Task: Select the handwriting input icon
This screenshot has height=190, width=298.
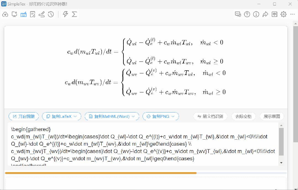Action: point(42,14)
